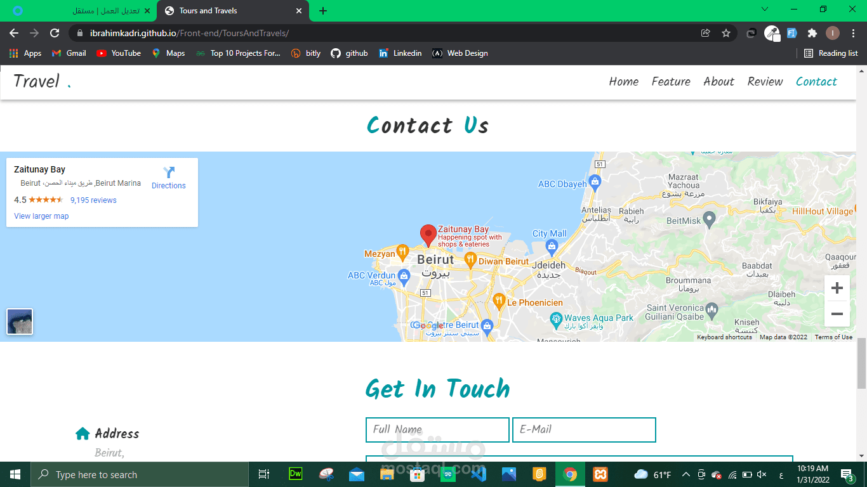Click the ABC Dbayeh shopping marker
The height and width of the screenshot is (487, 867).
point(595,184)
